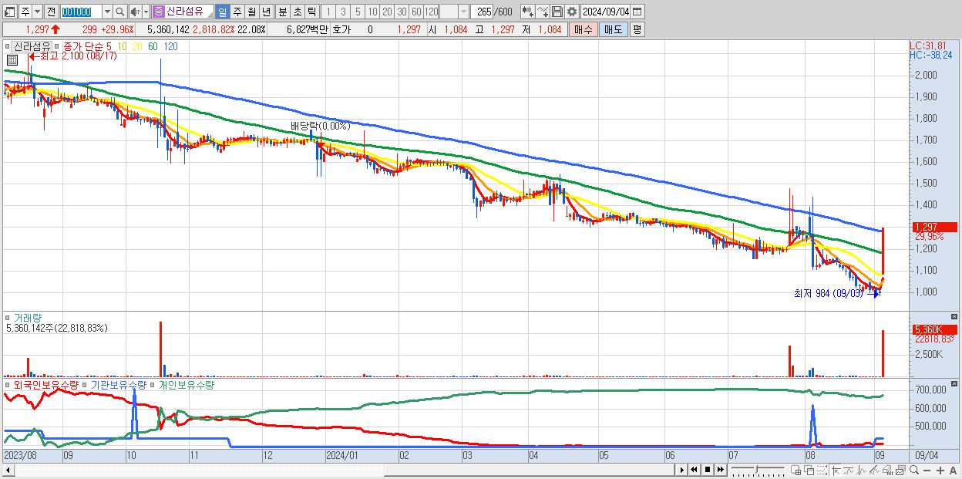
Task: Choose the 10 interval button
Action: (x=372, y=12)
